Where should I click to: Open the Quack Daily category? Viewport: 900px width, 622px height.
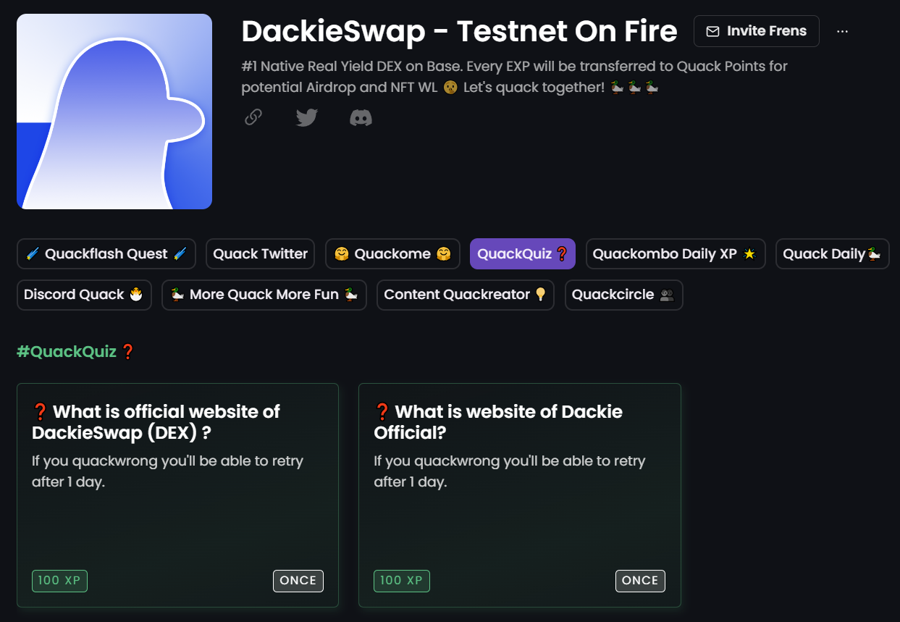[x=832, y=253]
